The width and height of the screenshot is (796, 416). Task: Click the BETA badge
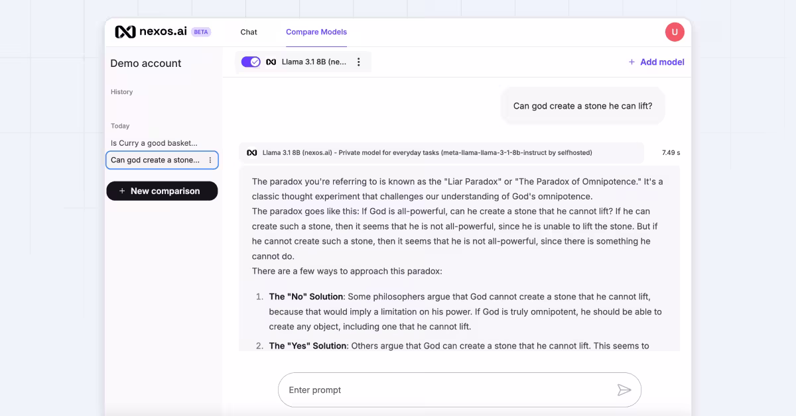click(201, 32)
